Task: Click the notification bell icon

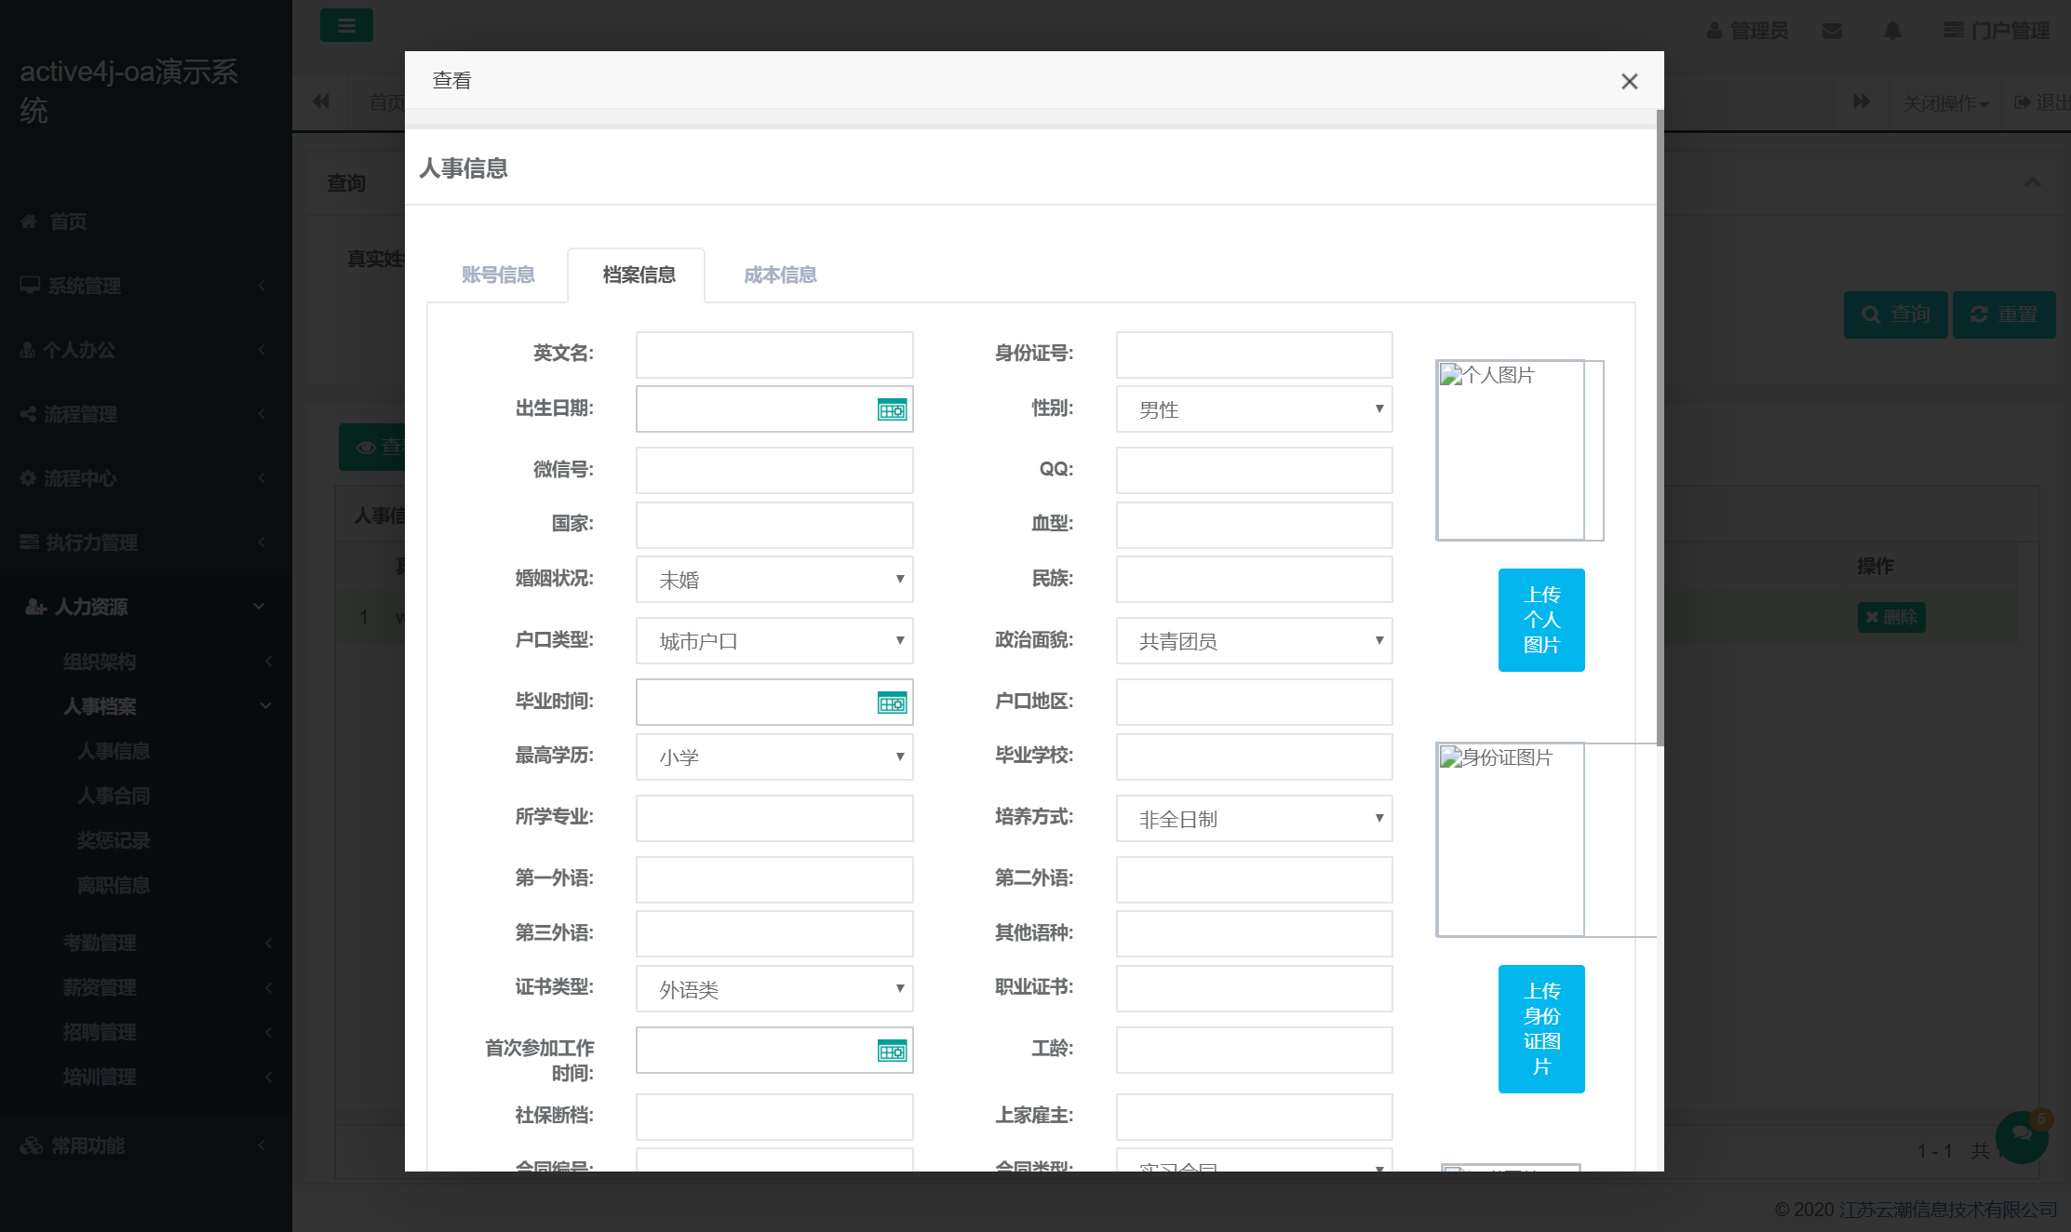Action: click(x=1892, y=30)
